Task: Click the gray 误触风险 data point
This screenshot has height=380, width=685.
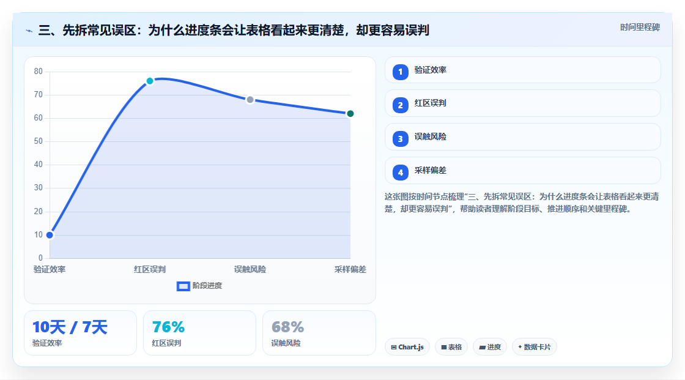Action: (x=250, y=100)
